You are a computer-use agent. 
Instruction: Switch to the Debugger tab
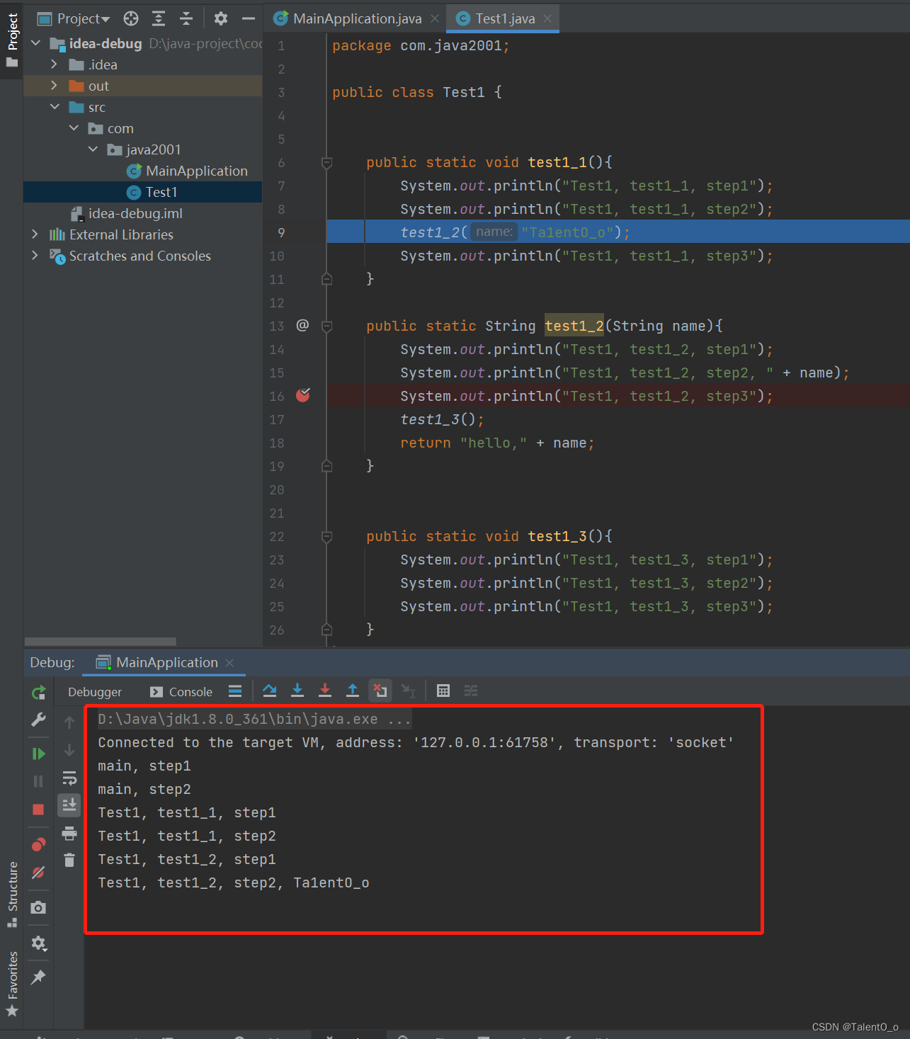point(95,692)
